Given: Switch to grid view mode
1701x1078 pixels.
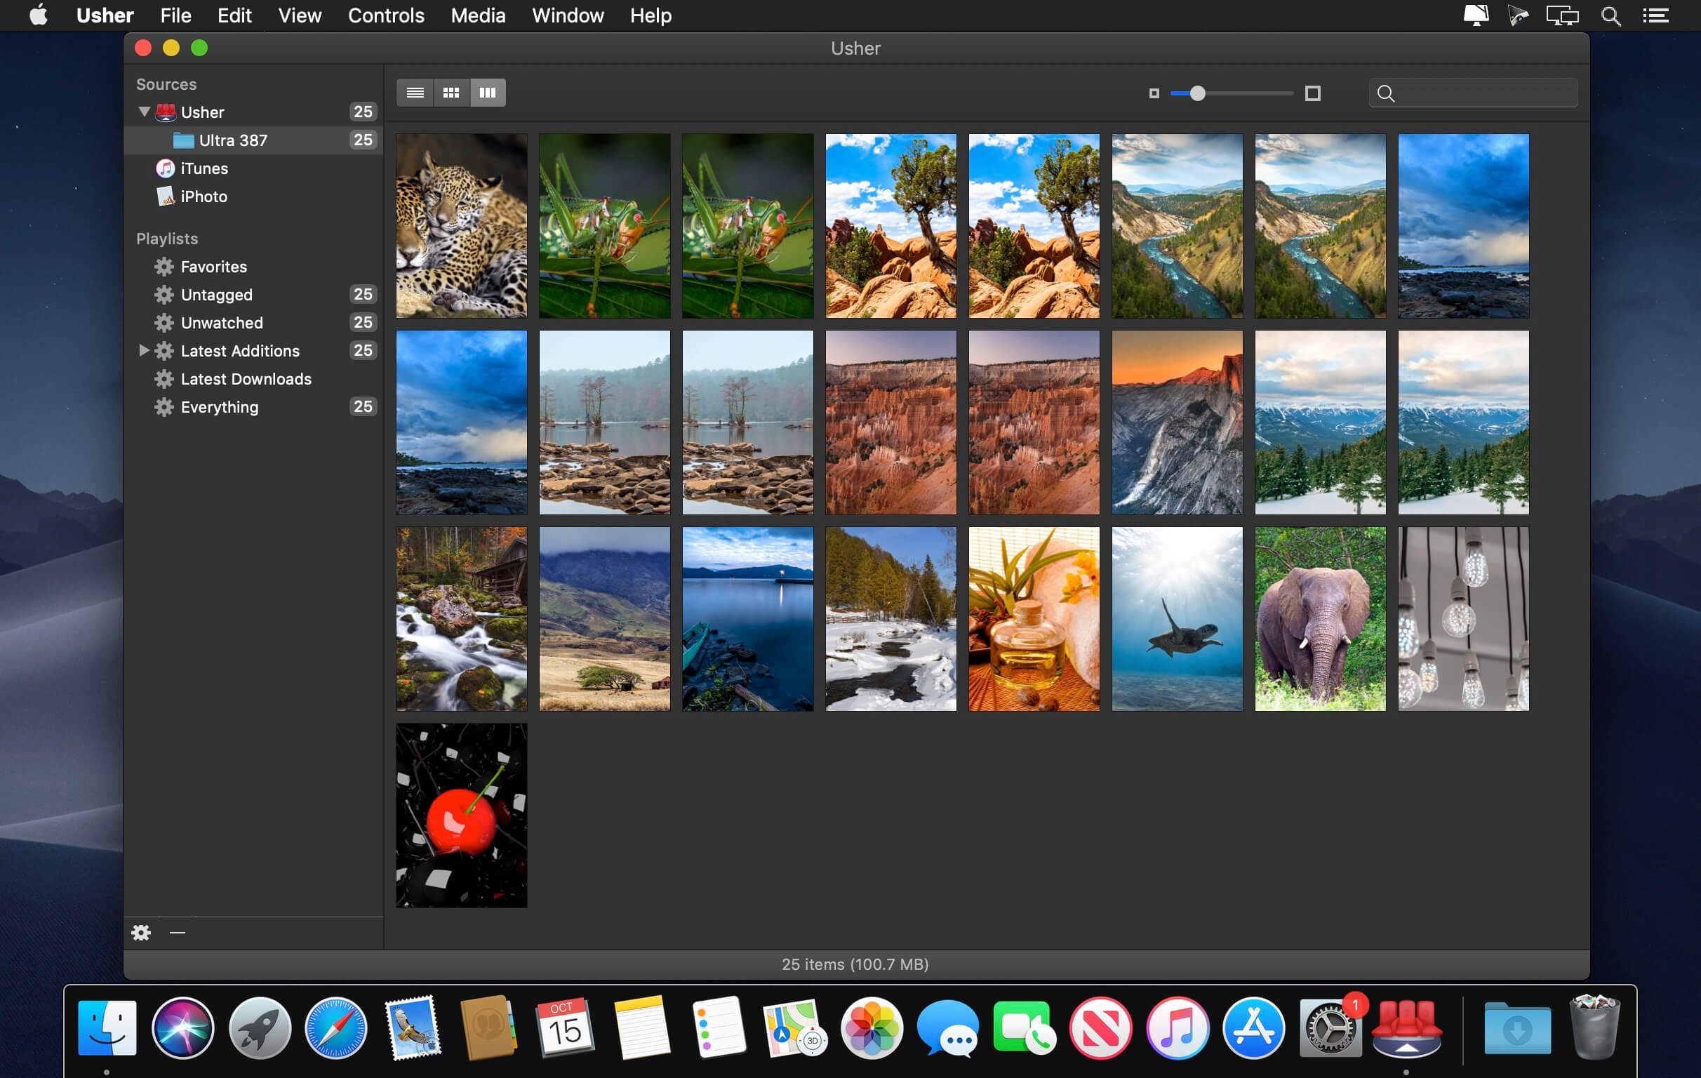Looking at the screenshot, I should [451, 93].
